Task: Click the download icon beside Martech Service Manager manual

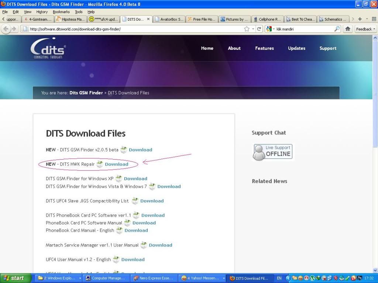Action: click(x=144, y=245)
